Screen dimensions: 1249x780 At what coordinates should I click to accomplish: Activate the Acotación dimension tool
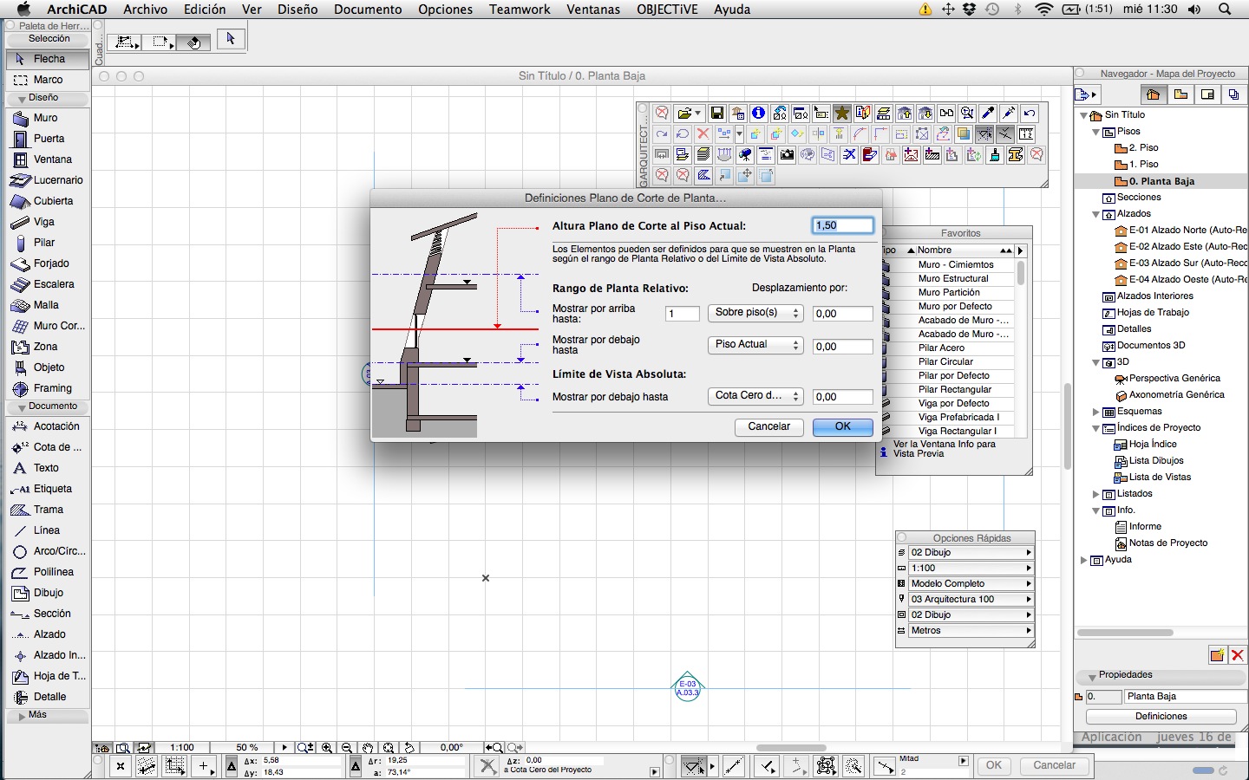point(55,426)
